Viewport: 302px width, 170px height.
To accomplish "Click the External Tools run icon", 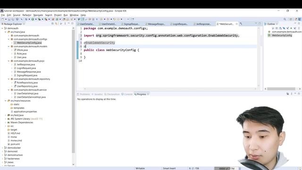I will coord(46,19).
